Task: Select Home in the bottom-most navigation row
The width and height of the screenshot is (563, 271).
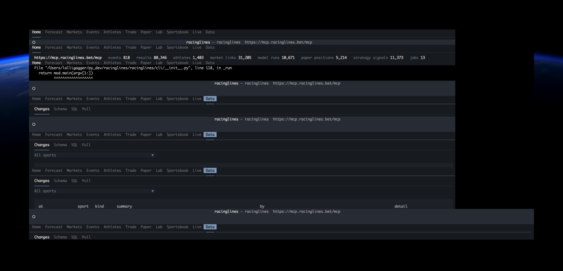Action: click(x=36, y=227)
